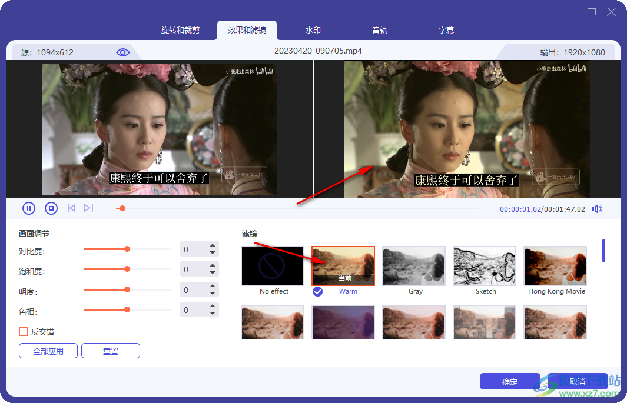Apply the Hong Kong Movie filter

click(x=555, y=266)
